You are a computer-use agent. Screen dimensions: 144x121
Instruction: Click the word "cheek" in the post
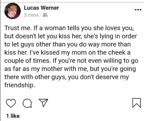(117, 52)
